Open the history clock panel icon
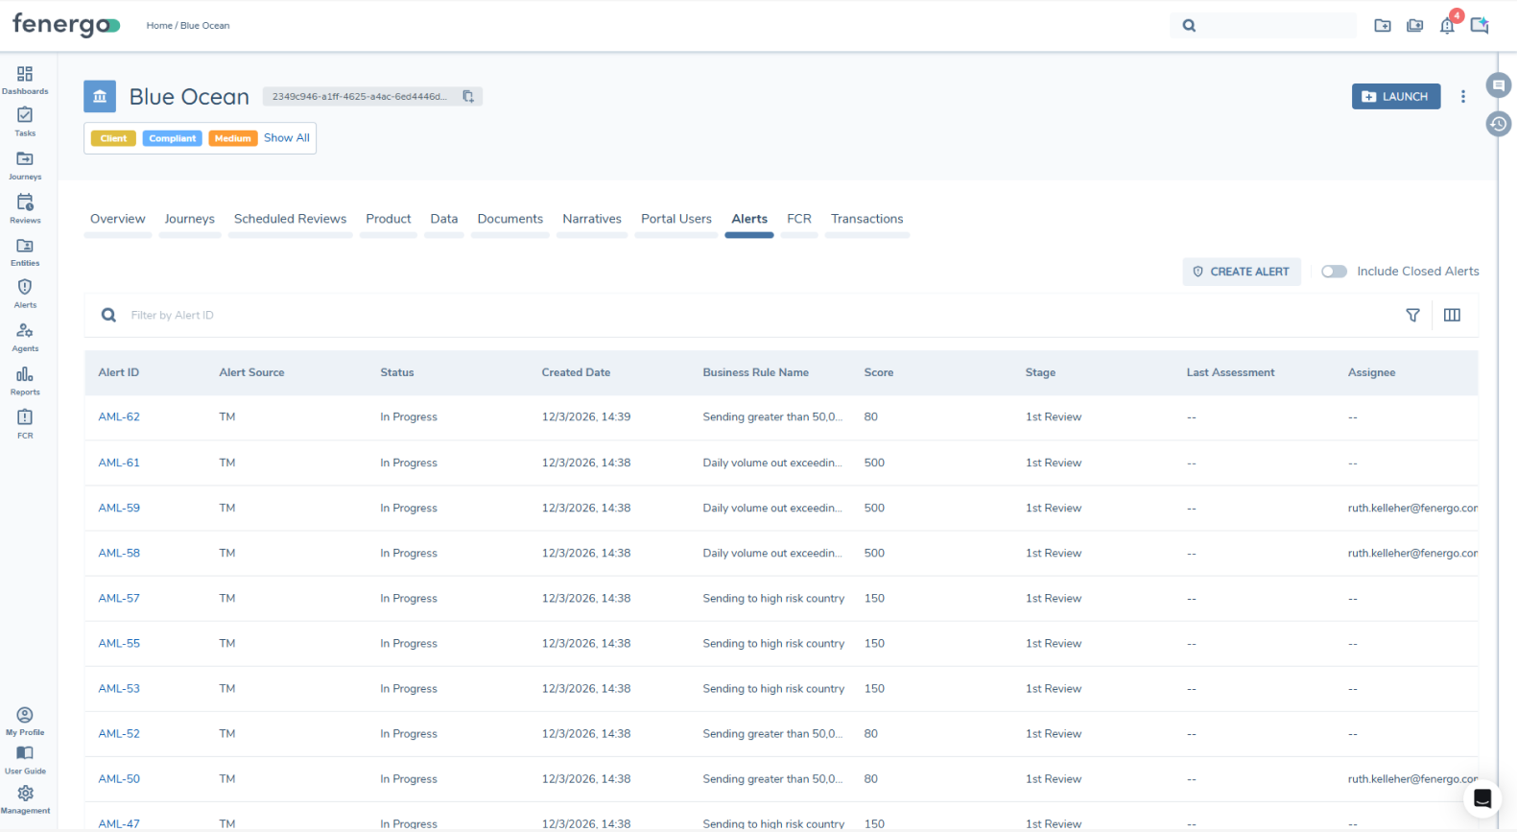 point(1498,124)
